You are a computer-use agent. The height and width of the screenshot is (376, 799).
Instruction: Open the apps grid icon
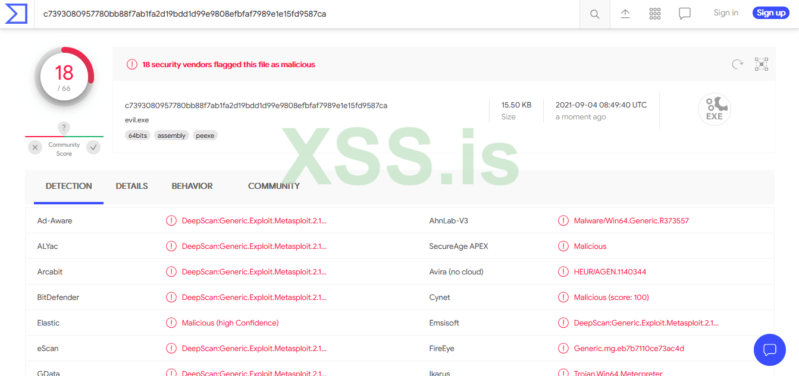click(x=655, y=13)
